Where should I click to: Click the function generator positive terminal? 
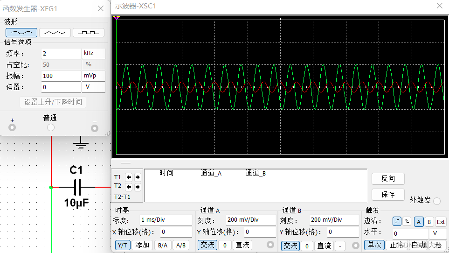[12, 127]
